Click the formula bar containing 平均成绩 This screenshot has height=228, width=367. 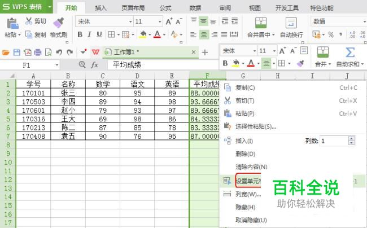(x=163, y=65)
